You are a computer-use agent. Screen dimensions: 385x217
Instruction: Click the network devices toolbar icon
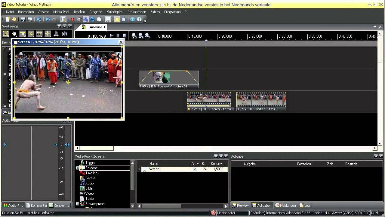pos(86,19)
